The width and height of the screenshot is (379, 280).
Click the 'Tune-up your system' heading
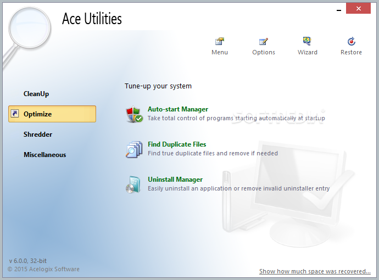pos(158,86)
